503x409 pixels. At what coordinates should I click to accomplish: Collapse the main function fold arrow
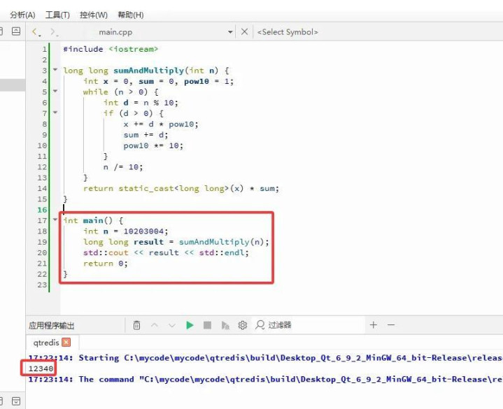[55, 220]
